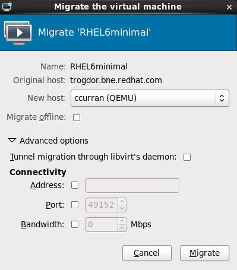Screen dimensions: 237x270
Task: Click the Address text input field
Action: [132, 185]
